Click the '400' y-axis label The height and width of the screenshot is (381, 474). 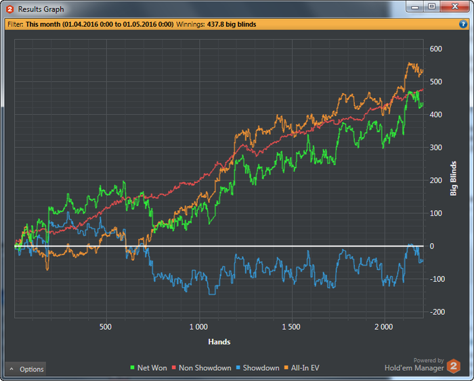tap(436, 115)
